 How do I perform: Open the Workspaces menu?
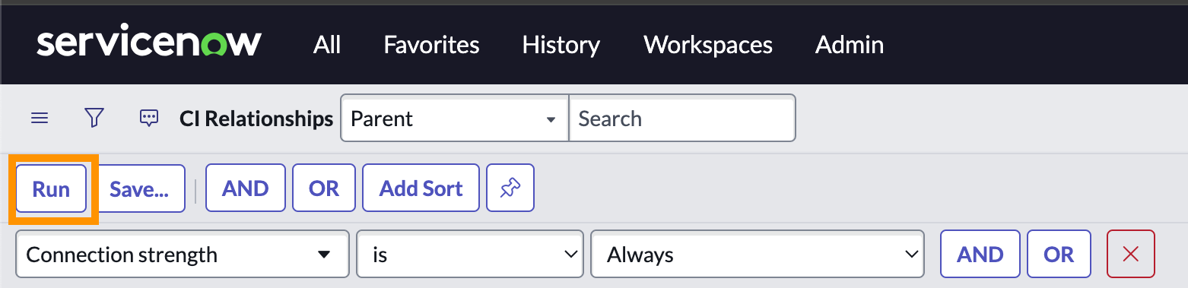(708, 45)
